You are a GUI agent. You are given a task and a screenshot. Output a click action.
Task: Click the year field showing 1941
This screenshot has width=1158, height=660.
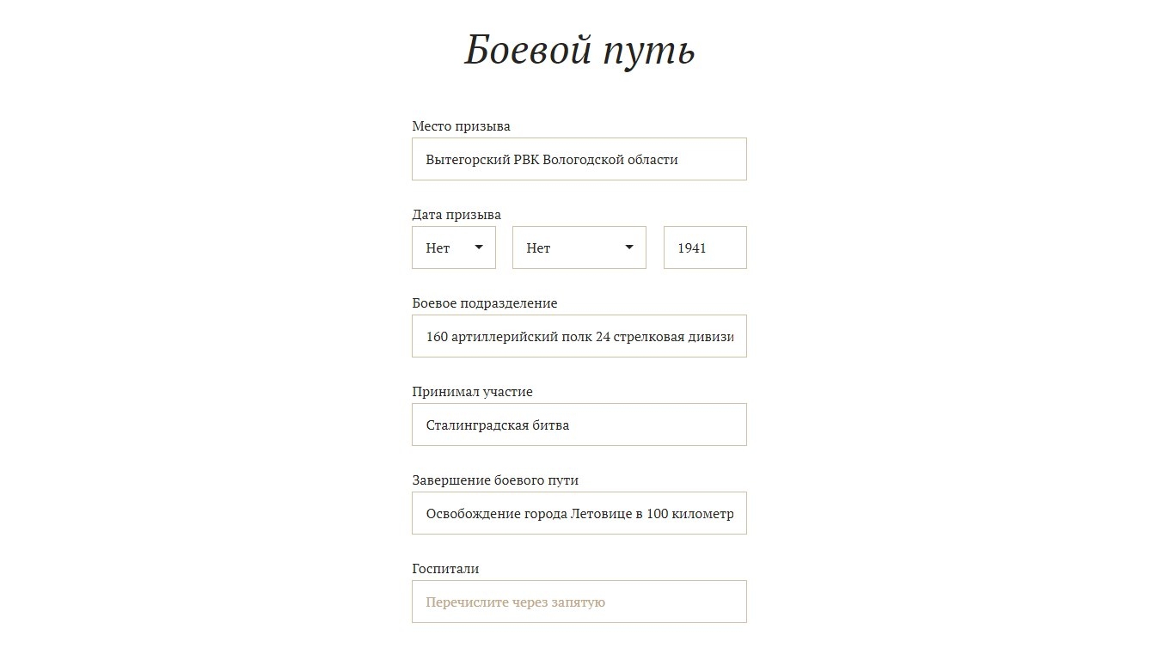(x=704, y=247)
